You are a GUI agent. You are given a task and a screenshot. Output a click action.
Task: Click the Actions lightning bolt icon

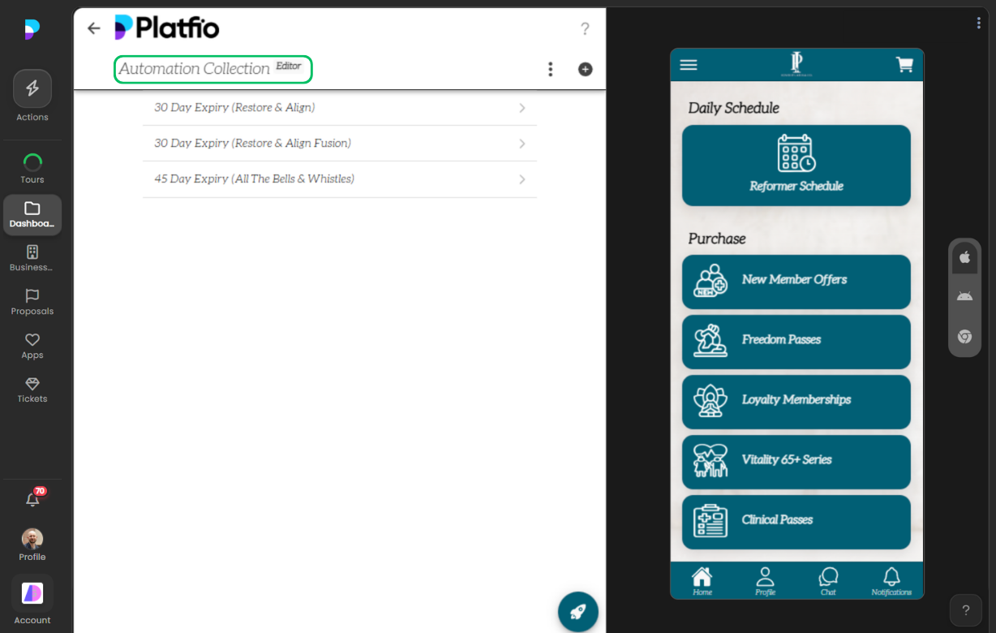32,89
